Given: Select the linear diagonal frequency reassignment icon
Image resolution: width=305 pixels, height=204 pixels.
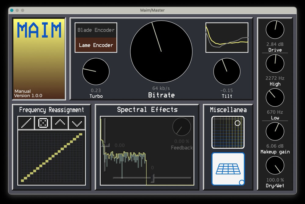Looking at the screenshot, I should [26, 123].
